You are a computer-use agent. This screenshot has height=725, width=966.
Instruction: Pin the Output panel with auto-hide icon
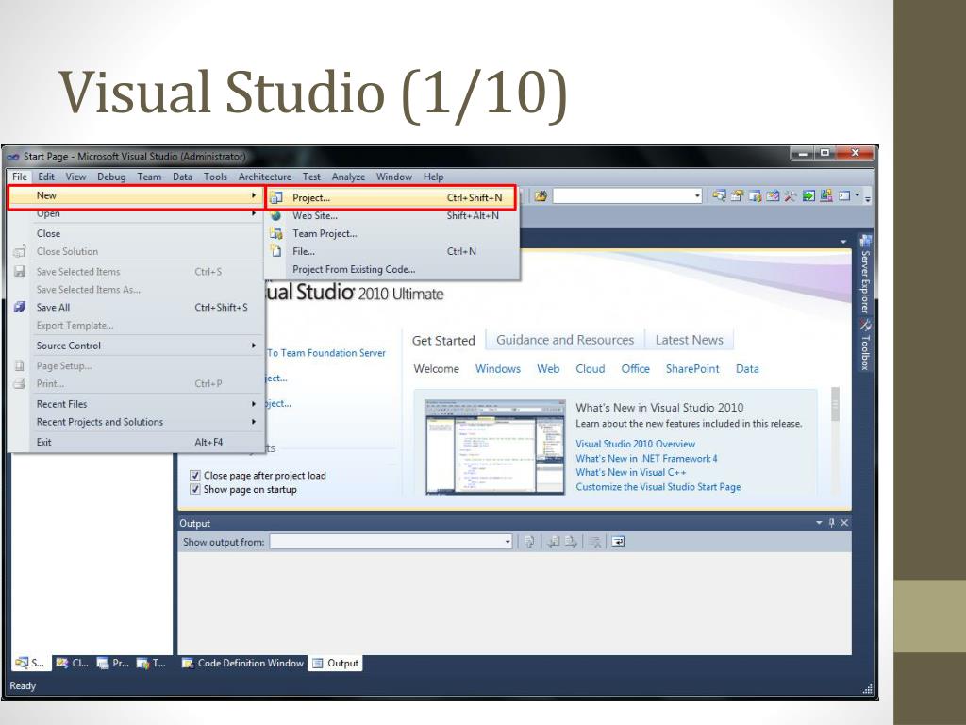click(x=832, y=523)
